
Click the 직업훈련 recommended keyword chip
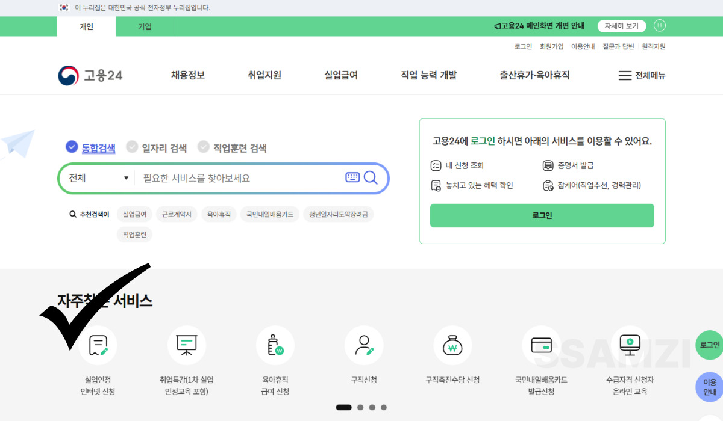tap(134, 235)
